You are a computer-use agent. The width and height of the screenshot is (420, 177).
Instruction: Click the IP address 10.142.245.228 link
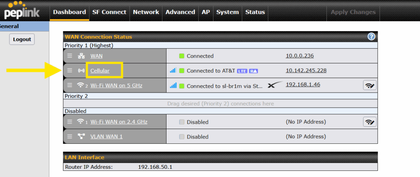pos(306,70)
